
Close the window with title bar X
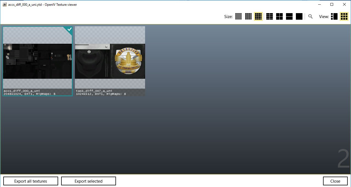click(344, 4)
